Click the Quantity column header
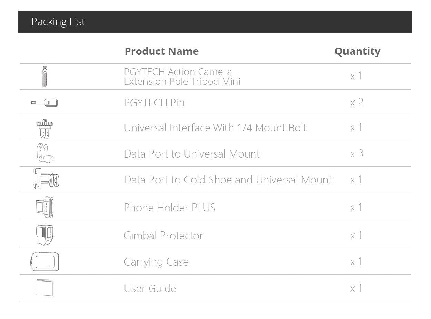Viewport: 431px width, 319px height. [x=357, y=51]
